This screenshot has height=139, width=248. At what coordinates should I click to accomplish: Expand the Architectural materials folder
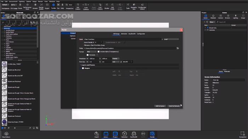[x=4, y=30]
